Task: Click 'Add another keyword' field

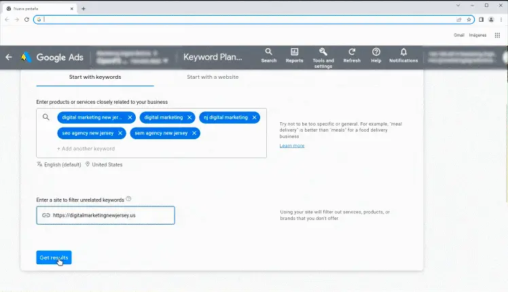Action: 86,149
